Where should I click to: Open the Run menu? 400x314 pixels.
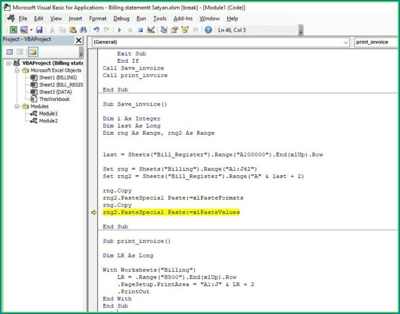pyautogui.click(x=141, y=18)
